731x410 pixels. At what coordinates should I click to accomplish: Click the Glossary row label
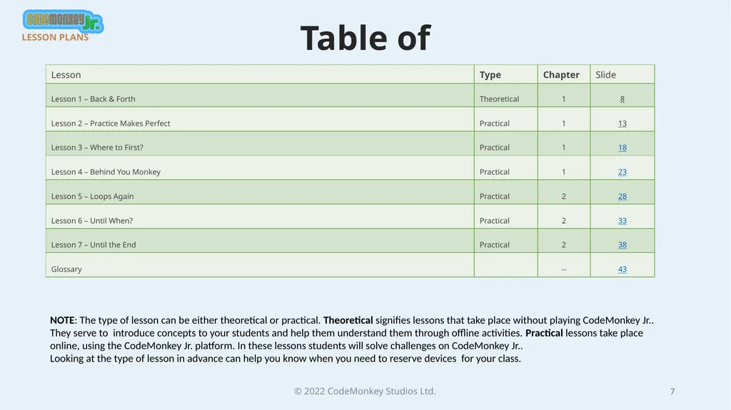(x=66, y=270)
